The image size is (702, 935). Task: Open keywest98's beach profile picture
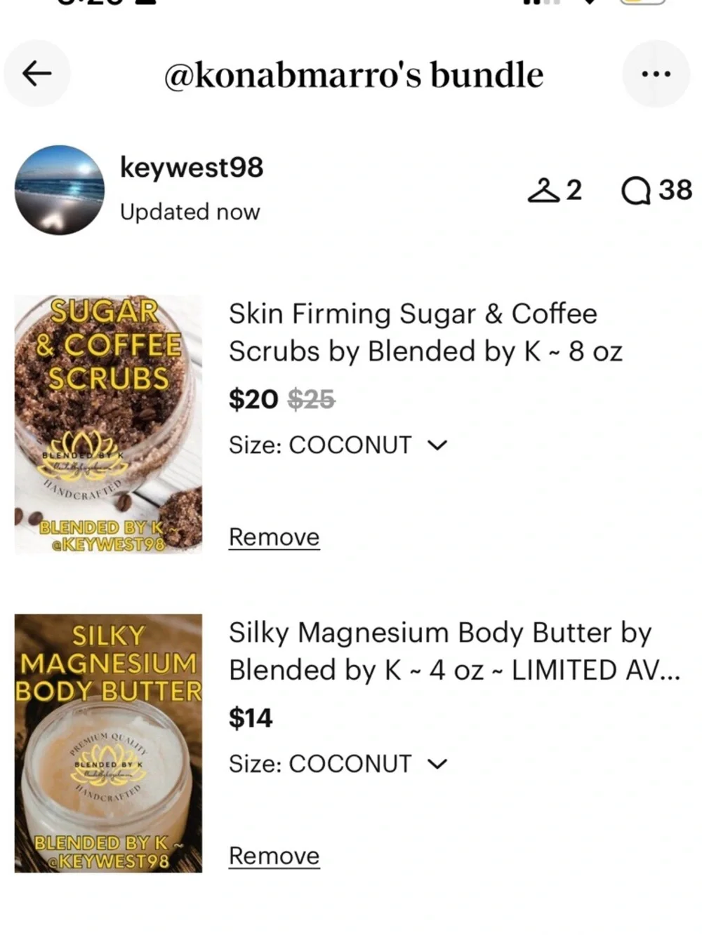click(x=60, y=190)
